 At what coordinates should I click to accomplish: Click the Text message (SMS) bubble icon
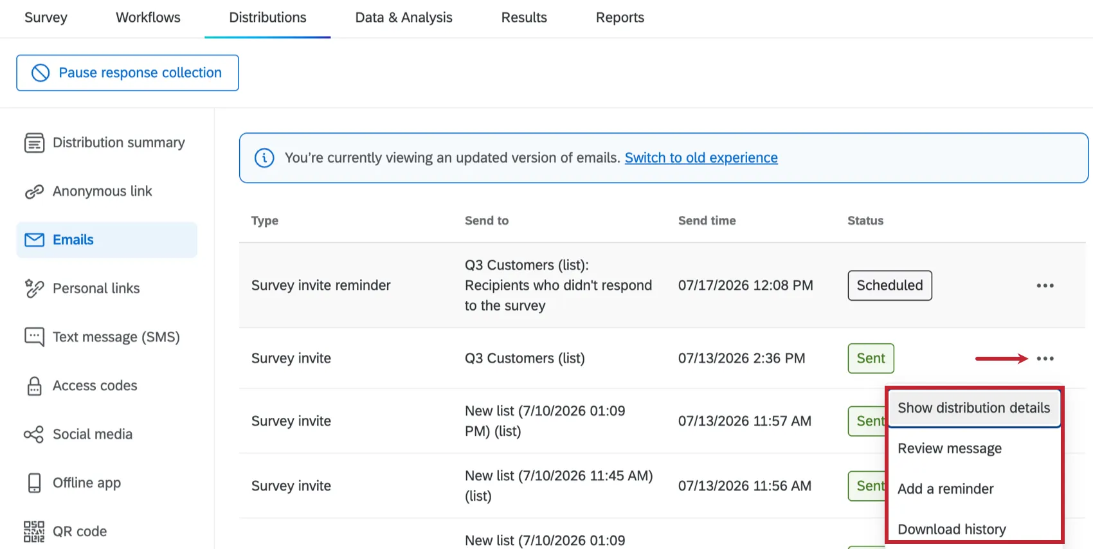coord(34,337)
